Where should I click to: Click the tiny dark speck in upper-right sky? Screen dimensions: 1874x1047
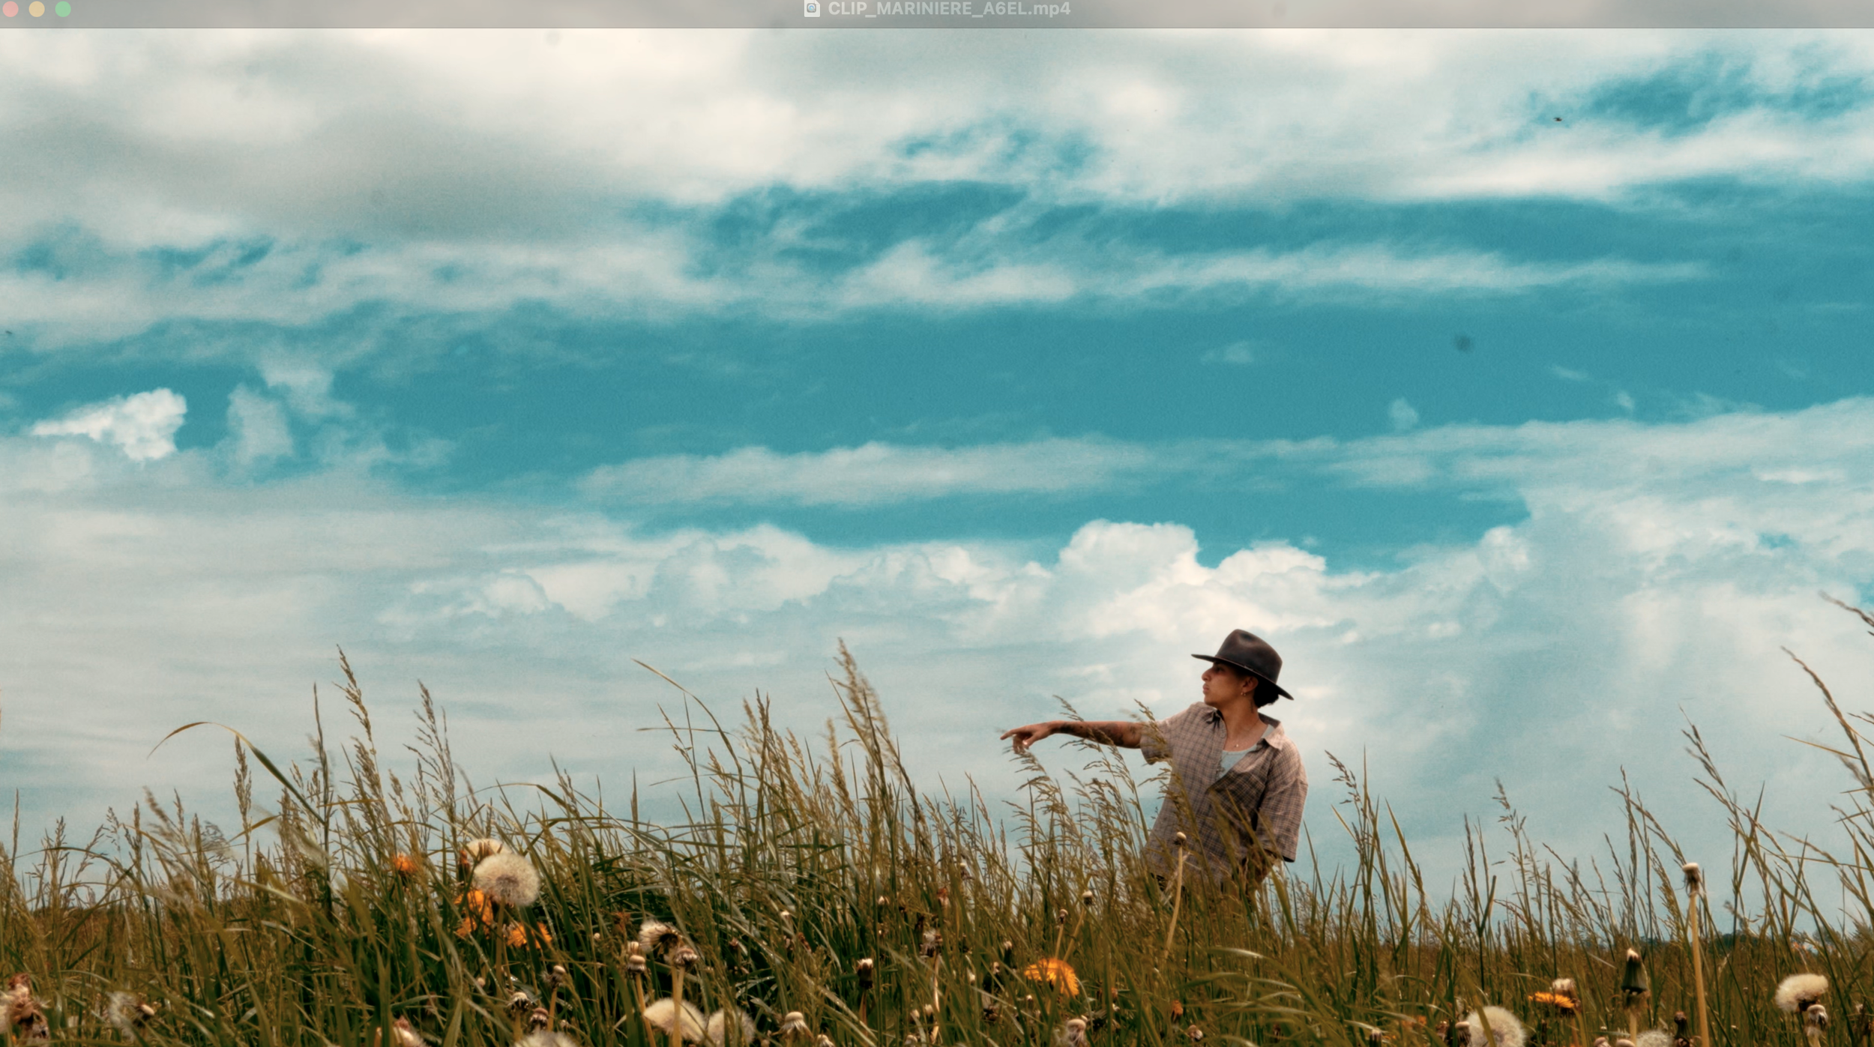click(1558, 118)
